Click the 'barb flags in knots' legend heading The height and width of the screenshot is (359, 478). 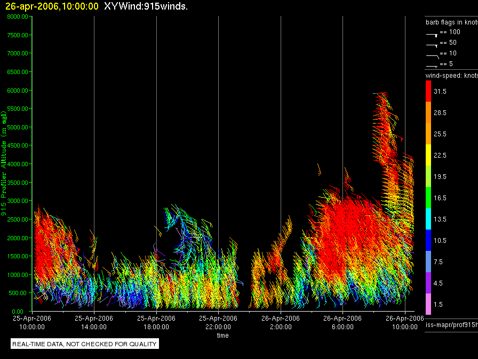click(x=452, y=22)
